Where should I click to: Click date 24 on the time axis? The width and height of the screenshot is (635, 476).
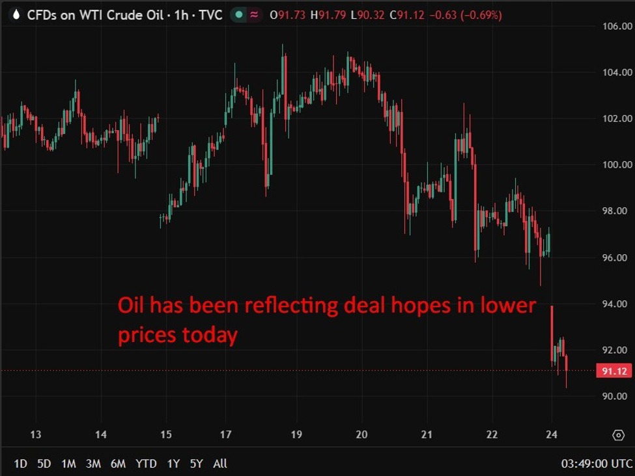552,435
